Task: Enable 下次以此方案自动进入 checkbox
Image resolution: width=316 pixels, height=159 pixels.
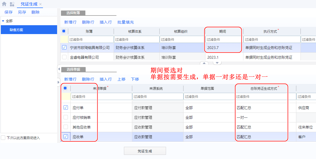Action: tap(3, 138)
